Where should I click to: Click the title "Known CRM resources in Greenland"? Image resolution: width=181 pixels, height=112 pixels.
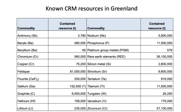pyautogui.click(x=91, y=9)
